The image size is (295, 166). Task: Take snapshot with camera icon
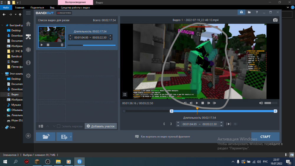[275, 20]
